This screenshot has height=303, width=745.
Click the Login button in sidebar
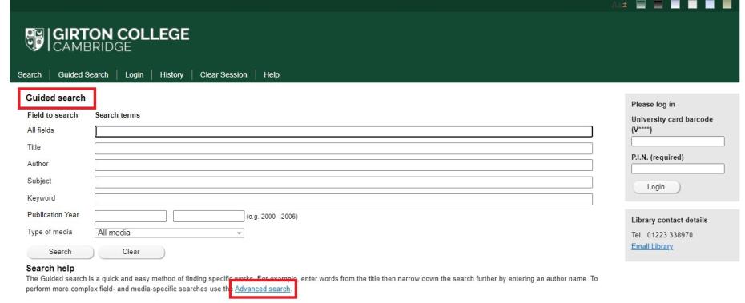point(656,187)
